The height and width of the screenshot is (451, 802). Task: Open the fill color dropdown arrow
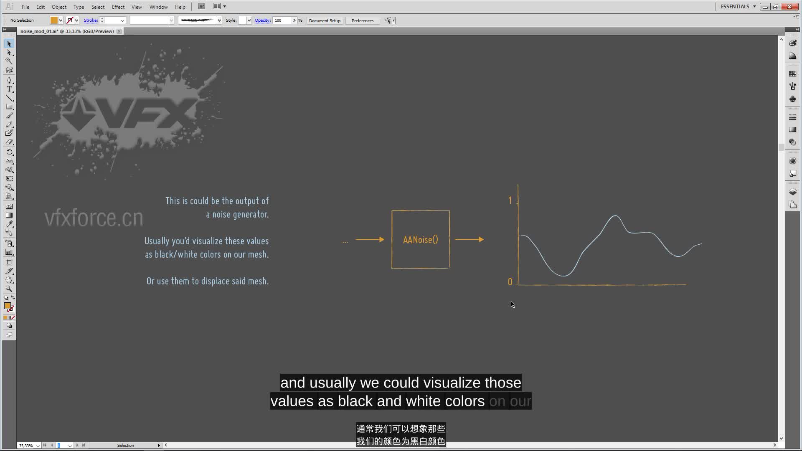pos(61,20)
